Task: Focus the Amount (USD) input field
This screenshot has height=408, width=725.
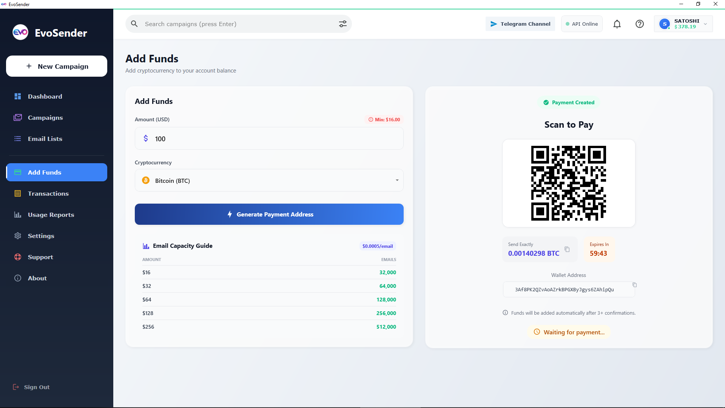Action: point(269,138)
